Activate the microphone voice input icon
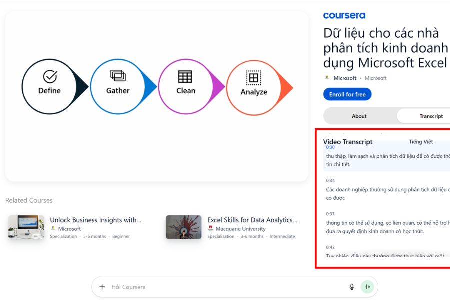This screenshot has height=300, width=450. 352,287
